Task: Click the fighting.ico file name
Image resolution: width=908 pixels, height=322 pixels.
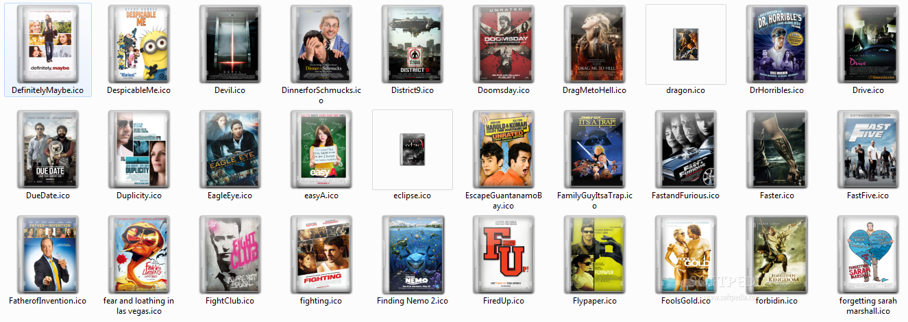Action: point(321,301)
